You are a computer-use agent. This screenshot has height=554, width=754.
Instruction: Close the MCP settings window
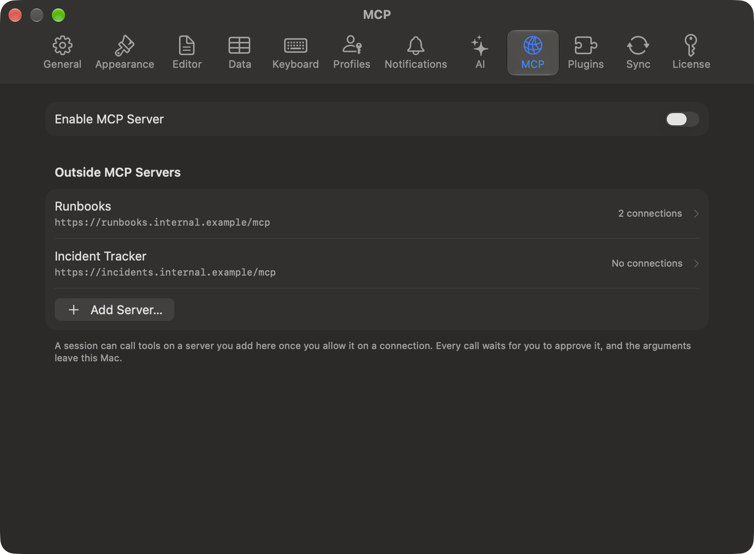point(15,15)
